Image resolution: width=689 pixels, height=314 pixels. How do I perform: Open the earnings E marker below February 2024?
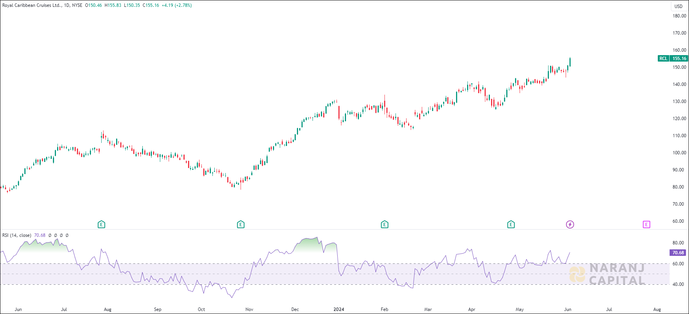[384, 224]
